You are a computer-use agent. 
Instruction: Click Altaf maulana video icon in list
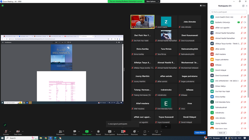pyautogui.click(x=245, y=54)
